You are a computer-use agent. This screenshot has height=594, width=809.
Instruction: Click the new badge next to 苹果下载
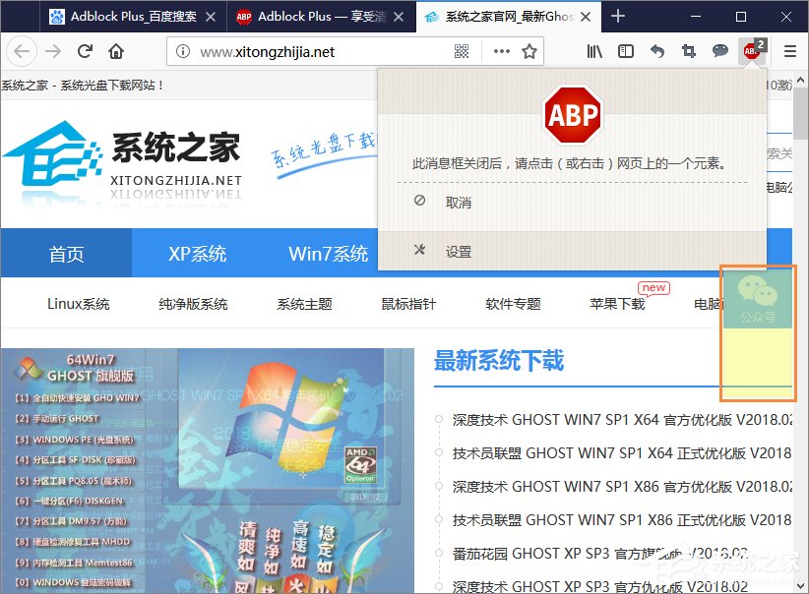pyautogui.click(x=653, y=286)
